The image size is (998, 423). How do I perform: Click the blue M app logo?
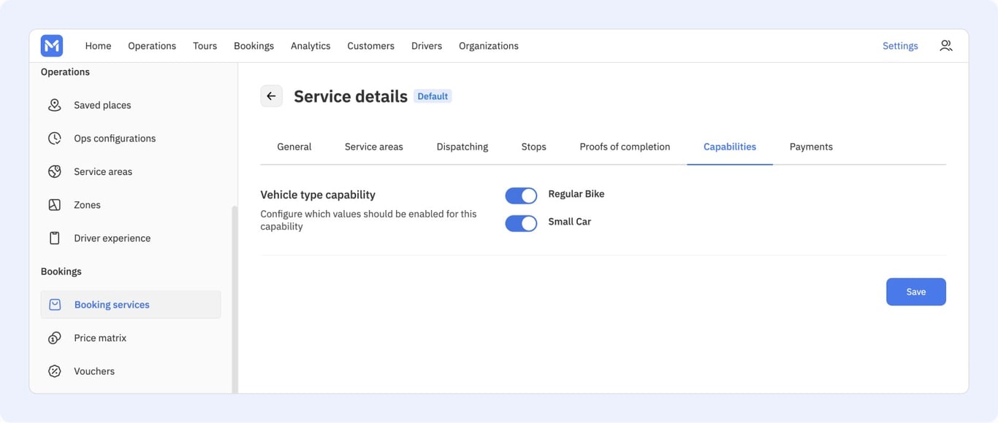(52, 45)
